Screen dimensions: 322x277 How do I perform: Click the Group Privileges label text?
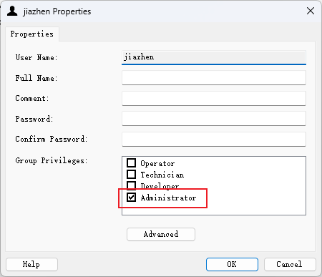click(x=52, y=160)
